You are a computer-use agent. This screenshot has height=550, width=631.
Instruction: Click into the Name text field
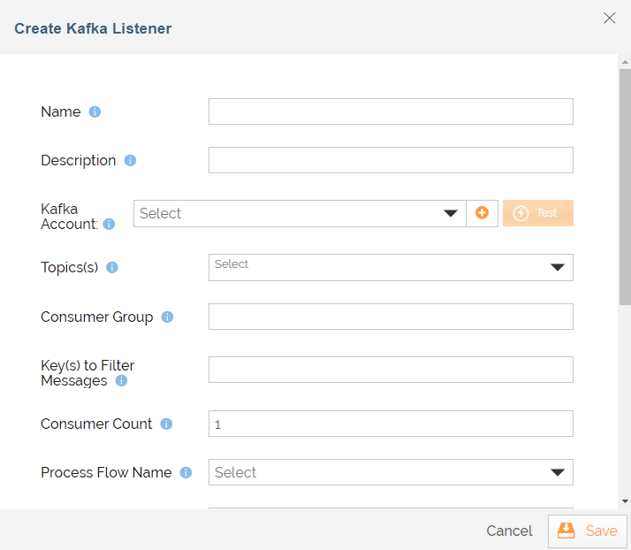[391, 111]
